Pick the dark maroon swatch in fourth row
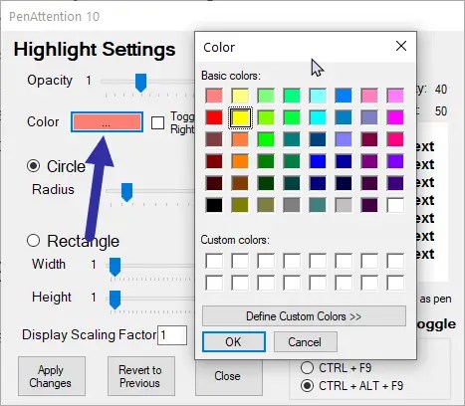 click(x=214, y=161)
